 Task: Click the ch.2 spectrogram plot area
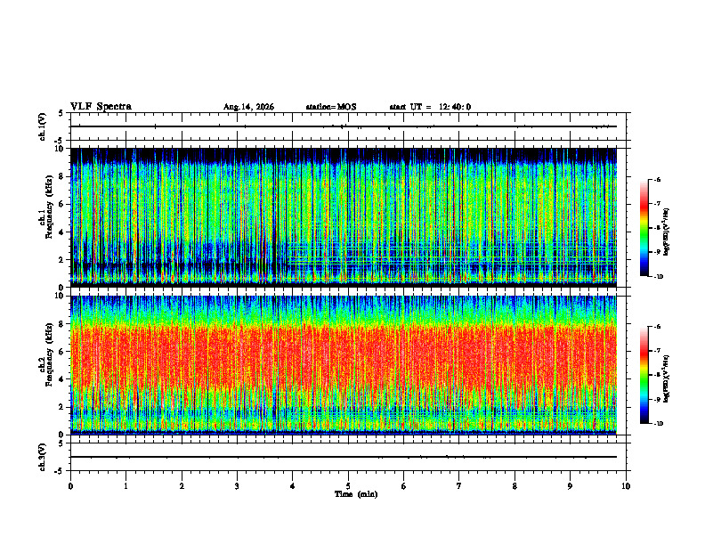tap(344, 365)
